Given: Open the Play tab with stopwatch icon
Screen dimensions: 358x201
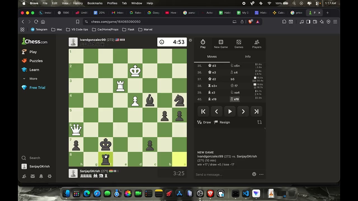Looking at the screenshot, I should [203, 44].
